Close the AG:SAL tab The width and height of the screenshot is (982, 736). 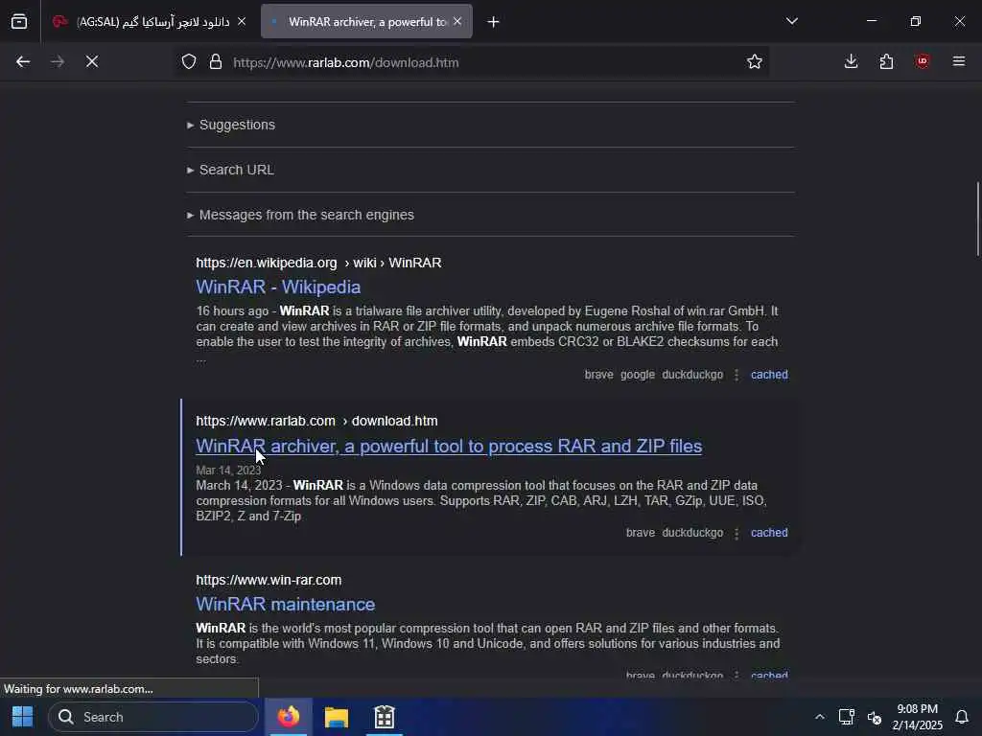pyautogui.click(x=242, y=22)
